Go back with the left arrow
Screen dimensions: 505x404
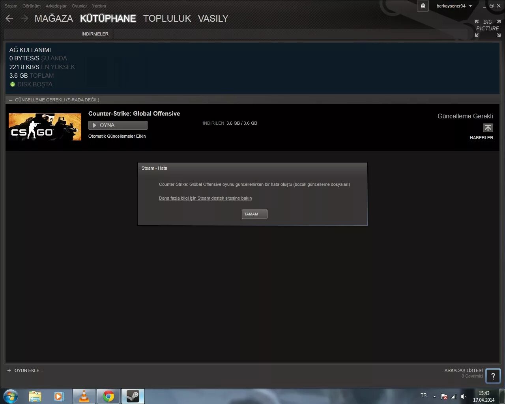[x=9, y=19]
